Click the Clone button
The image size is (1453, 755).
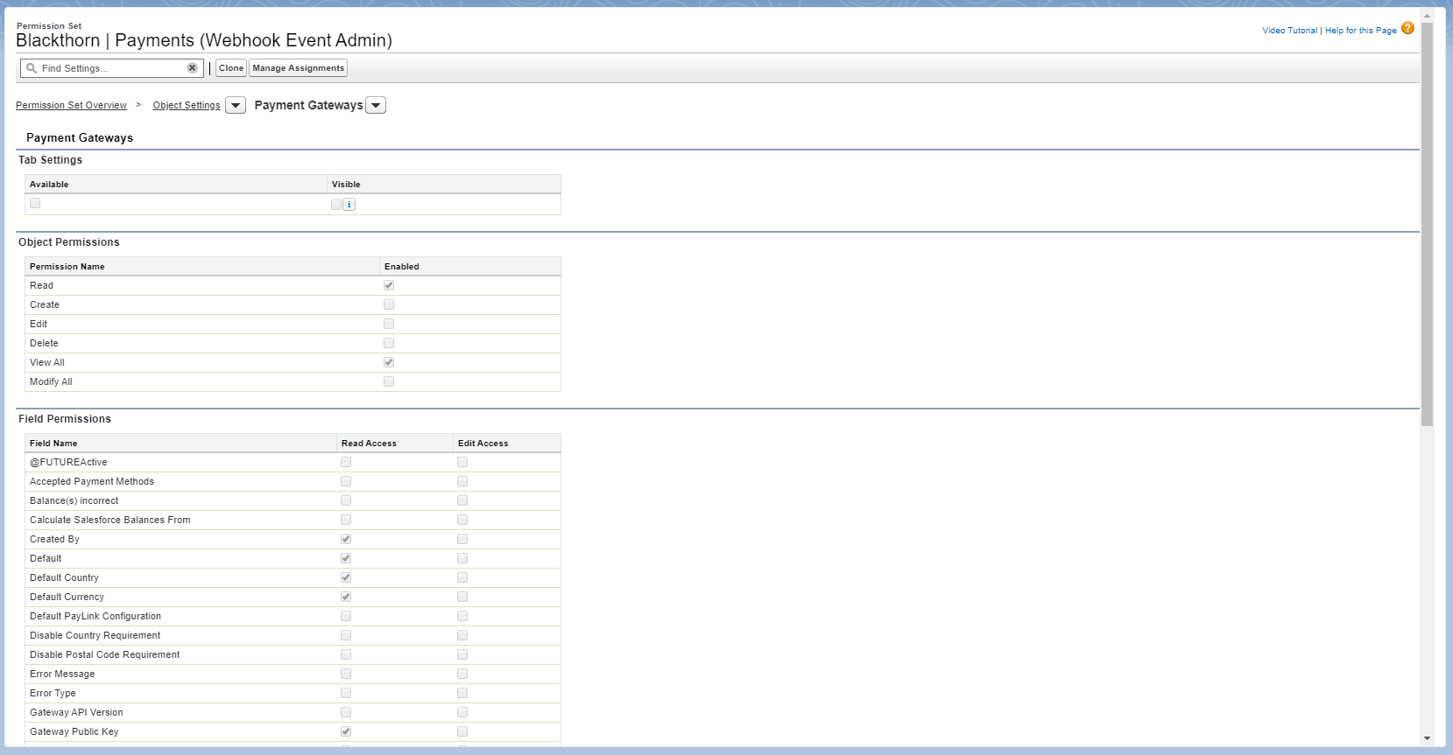pos(231,68)
